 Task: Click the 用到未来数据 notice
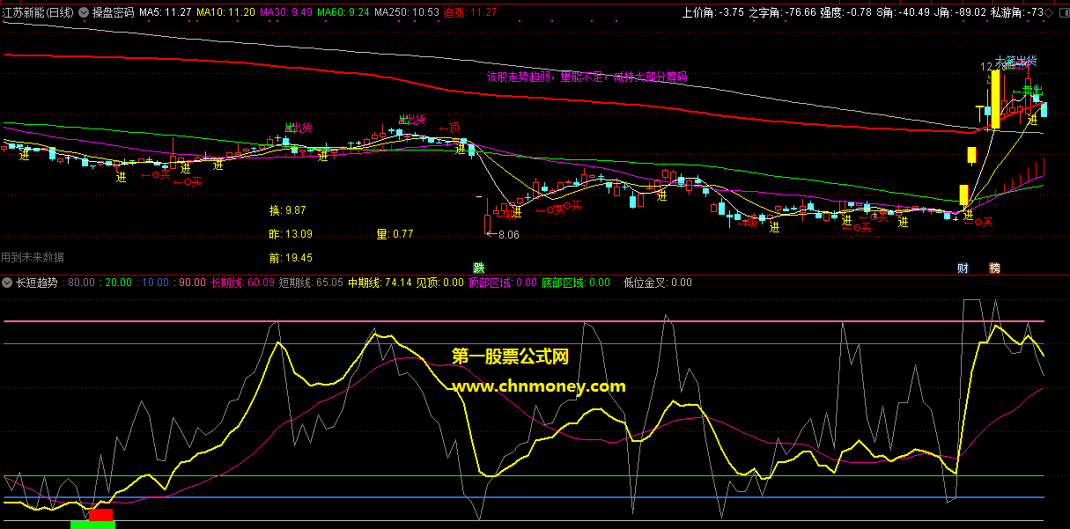pos(33,258)
